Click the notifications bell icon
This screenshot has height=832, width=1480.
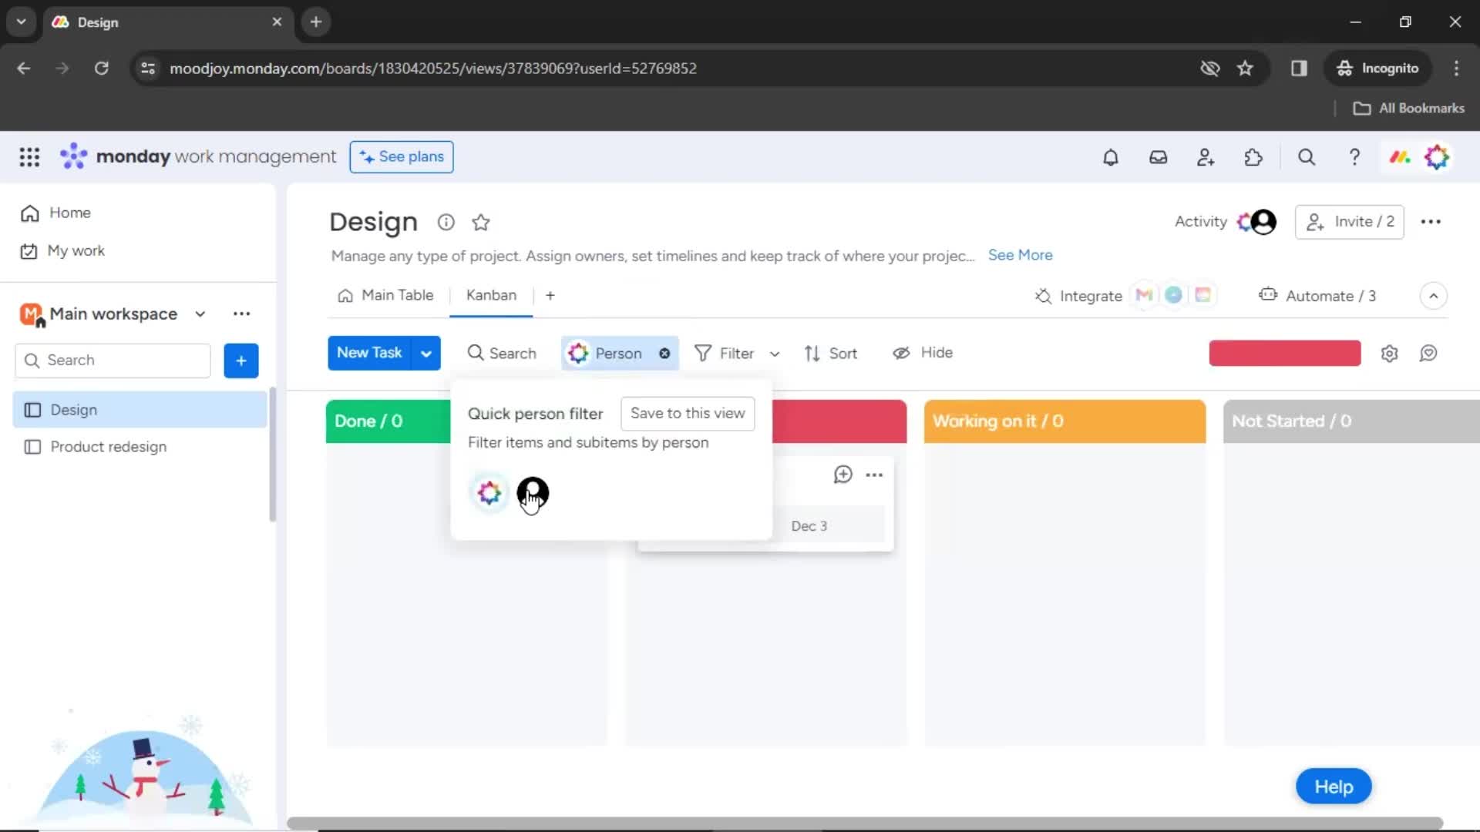pyautogui.click(x=1110, y=157)
